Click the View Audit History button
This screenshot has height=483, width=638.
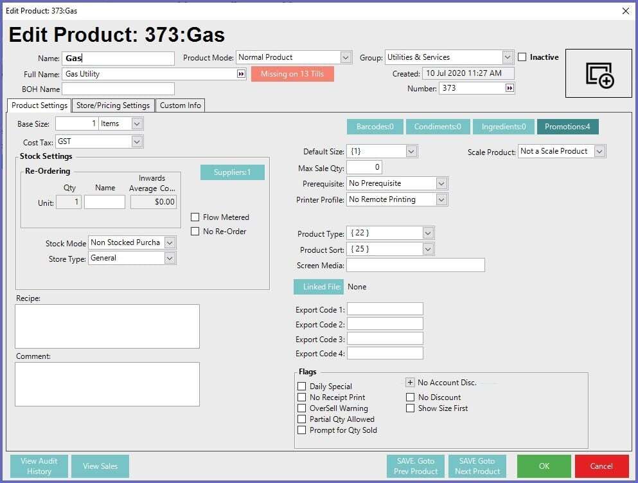39,466
